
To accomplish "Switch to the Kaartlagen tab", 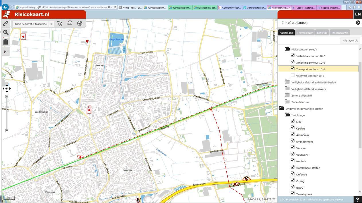I will point(286,33).
